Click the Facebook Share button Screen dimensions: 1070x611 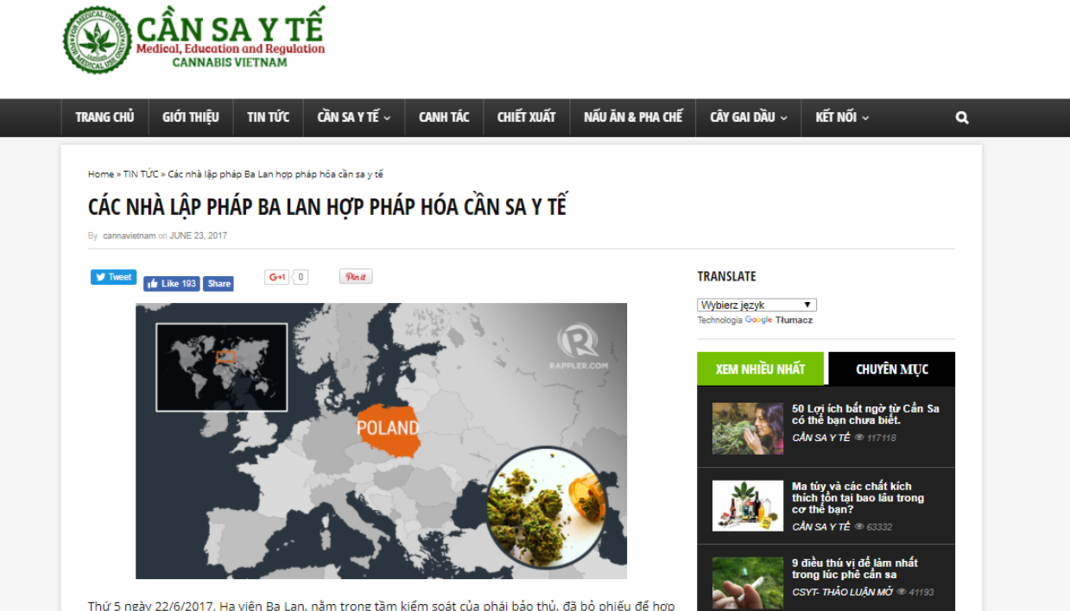click(218, 284)
